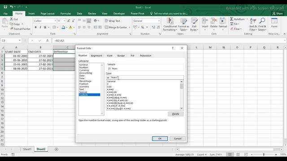287x161 pixels.
Task: Toggle underline formatting
Action: 45,27
